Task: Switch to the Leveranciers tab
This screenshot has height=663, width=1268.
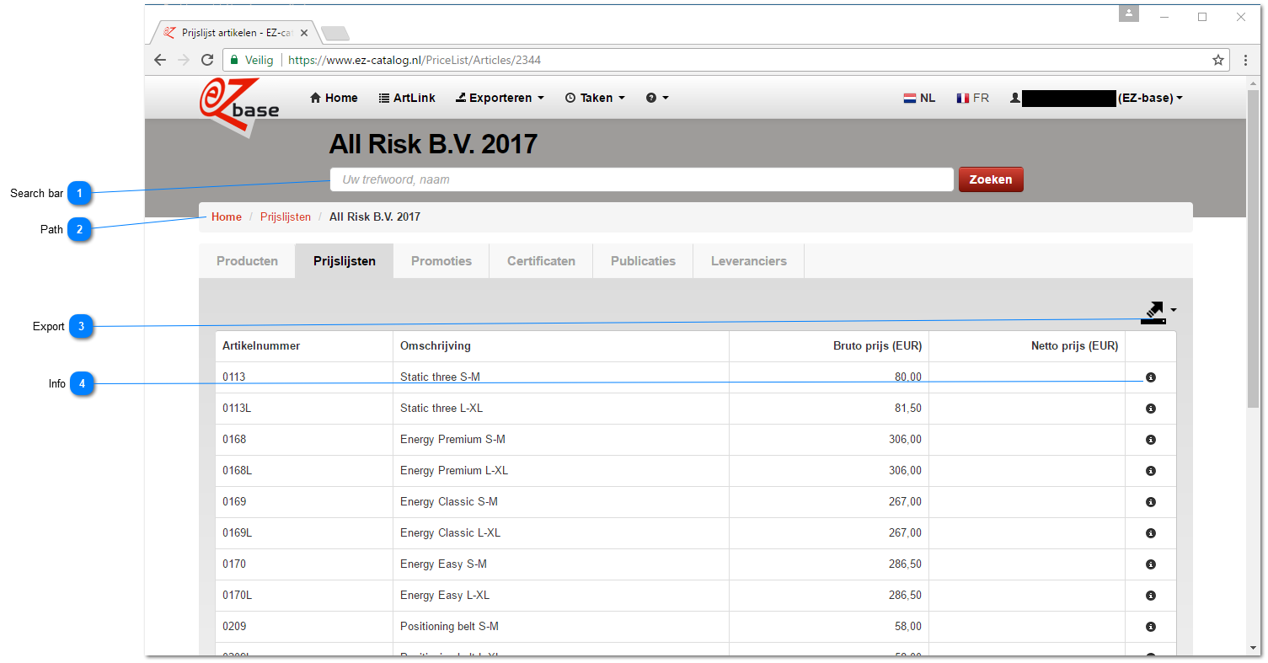Action: click(x=749, y=261)
